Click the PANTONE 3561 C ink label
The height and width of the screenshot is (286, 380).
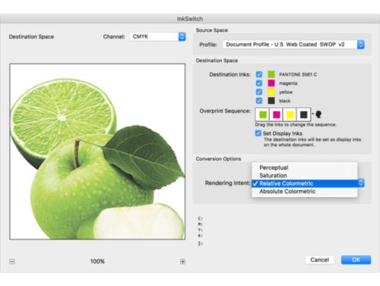click(x=298, y=74)
